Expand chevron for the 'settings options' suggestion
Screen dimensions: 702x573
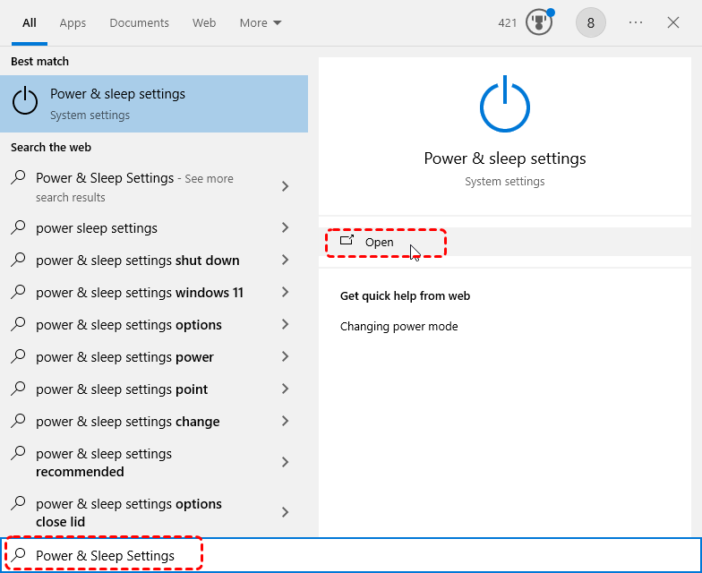(285, 324)
